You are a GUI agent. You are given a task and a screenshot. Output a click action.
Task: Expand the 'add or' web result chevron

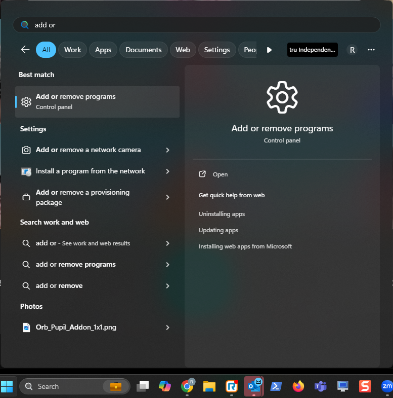coord(167,243)
